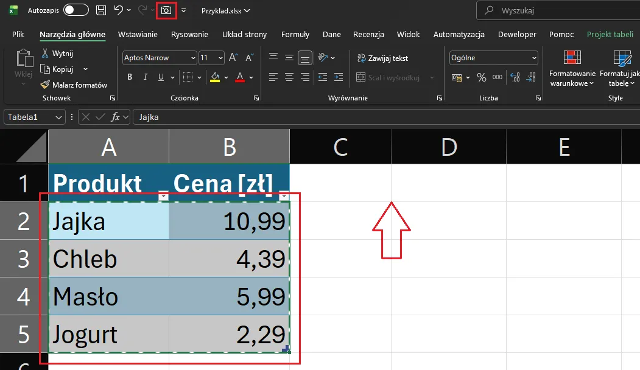This screenshot has width=640, height=370.
Task: Click the percent style icon
Action: 481,77
